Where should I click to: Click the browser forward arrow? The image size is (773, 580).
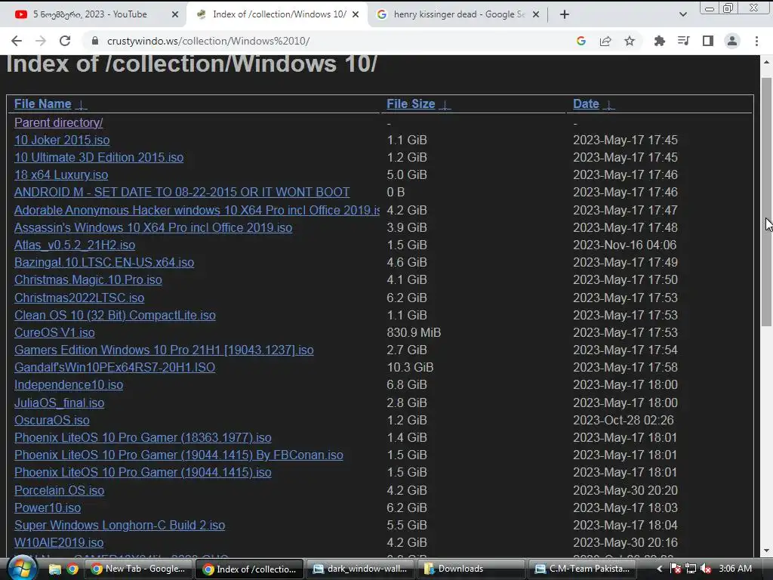pyautogui.click(x=41, y=41)
